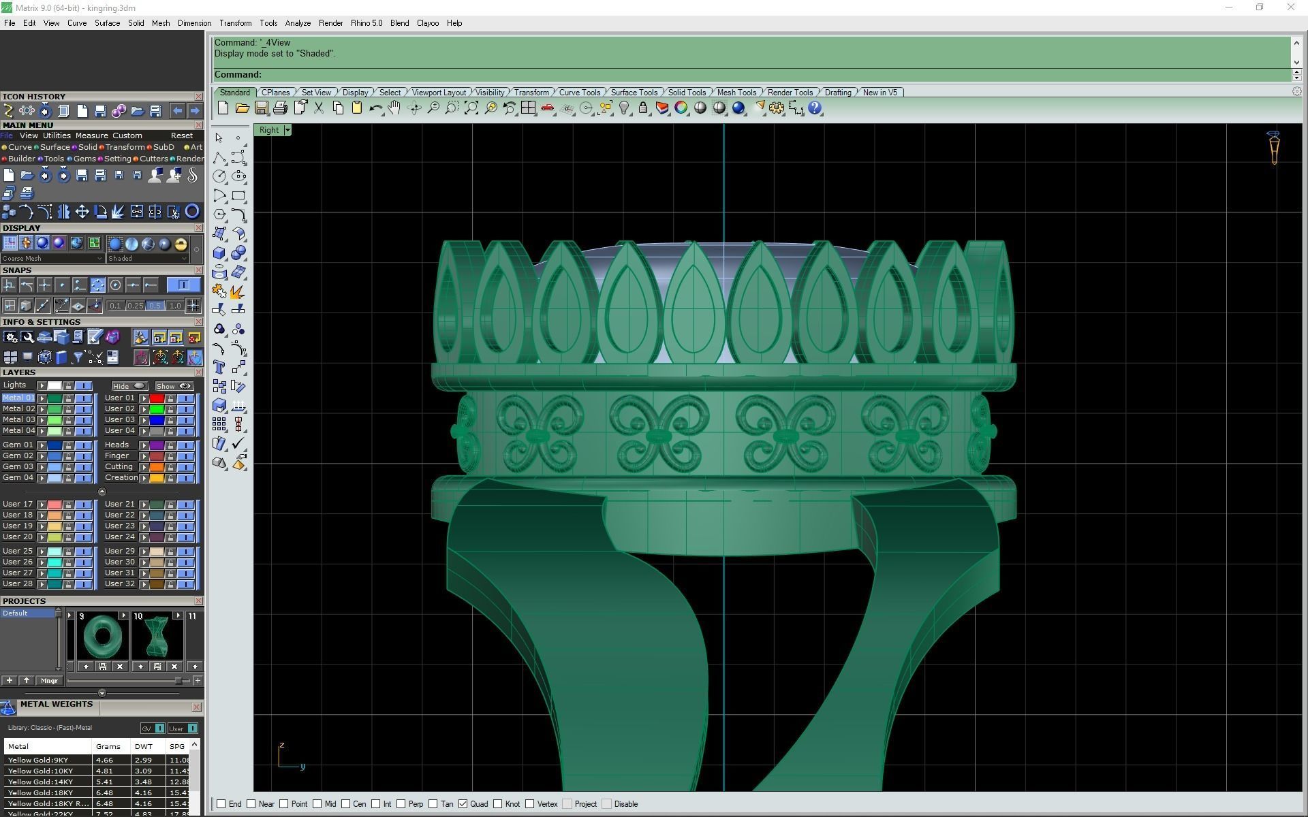The width and height of the screenshot is (1308, 817).
Task: Collapse layers with the upper round arrow button
Action: [102, 492]
